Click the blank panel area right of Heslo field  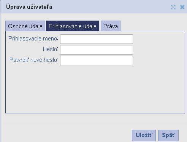[x=158, y=50]
